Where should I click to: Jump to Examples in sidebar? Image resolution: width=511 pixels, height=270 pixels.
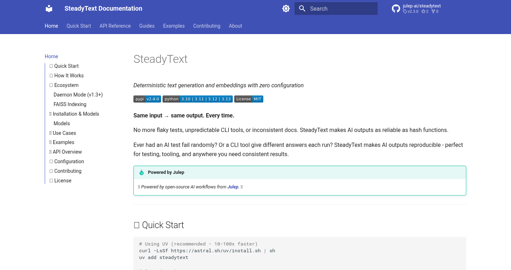pos(62,142)
